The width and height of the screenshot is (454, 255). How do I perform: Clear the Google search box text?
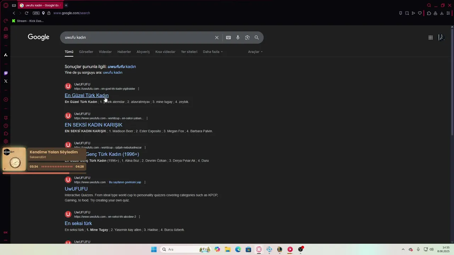coord(217,38)
